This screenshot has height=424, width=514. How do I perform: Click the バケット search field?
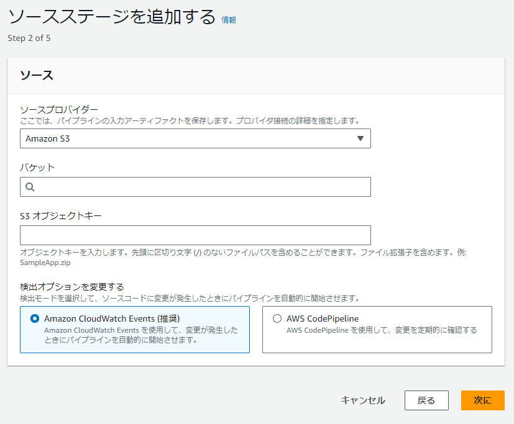195,187
